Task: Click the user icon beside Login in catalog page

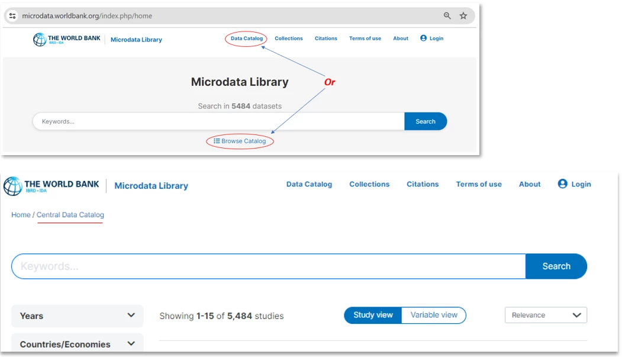Action: pyautogui.click(x=562, y=184)
